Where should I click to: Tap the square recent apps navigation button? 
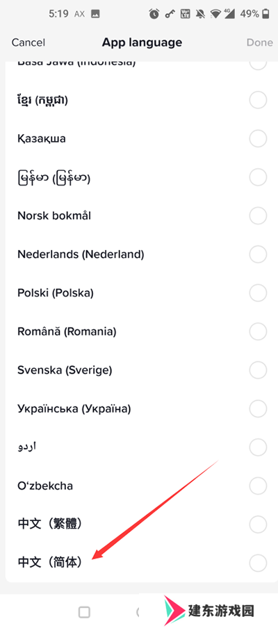tap(84, 612)
